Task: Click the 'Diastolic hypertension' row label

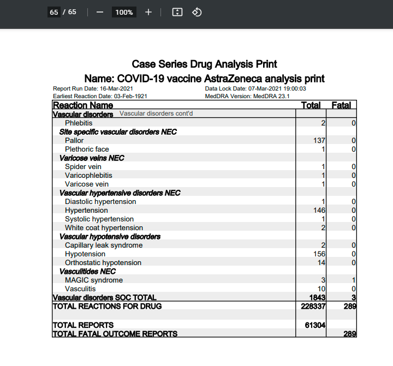Action: (100, 202)
